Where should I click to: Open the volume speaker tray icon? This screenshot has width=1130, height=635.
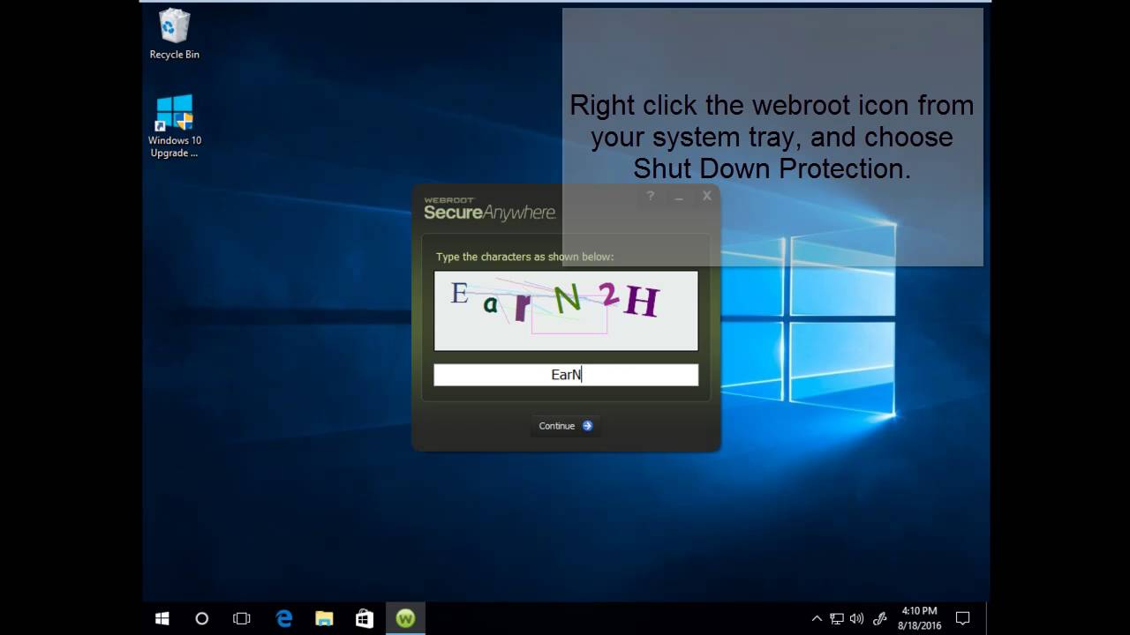[x=856, y=619]
